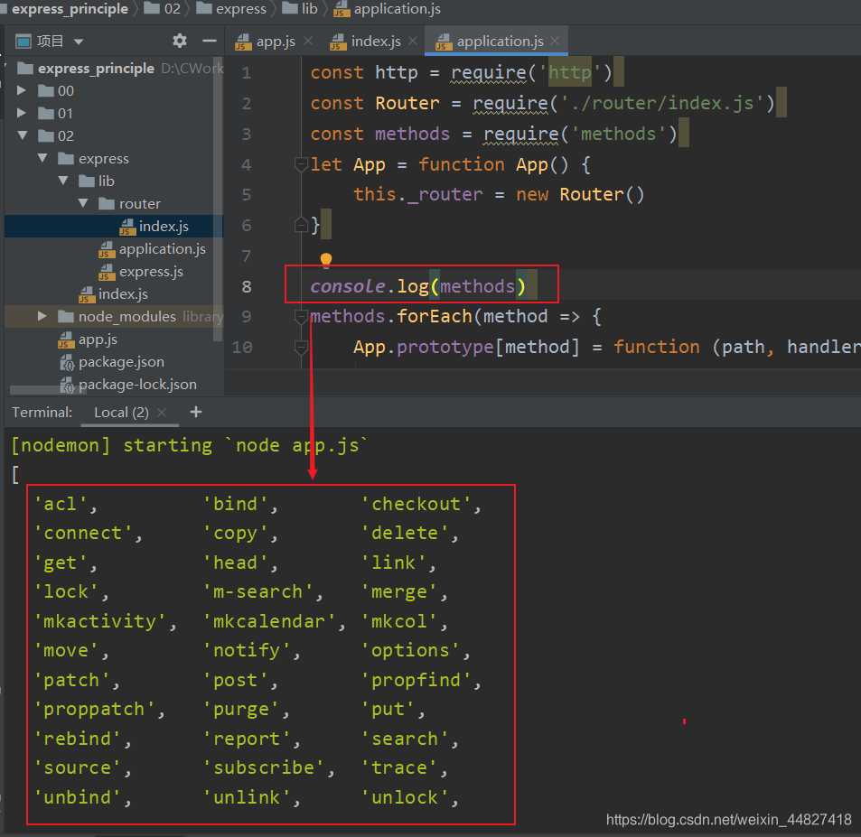Viewport: 861px width, 837px height.
Task: Collapse the express folder
Action: click(x=42, y=158)
